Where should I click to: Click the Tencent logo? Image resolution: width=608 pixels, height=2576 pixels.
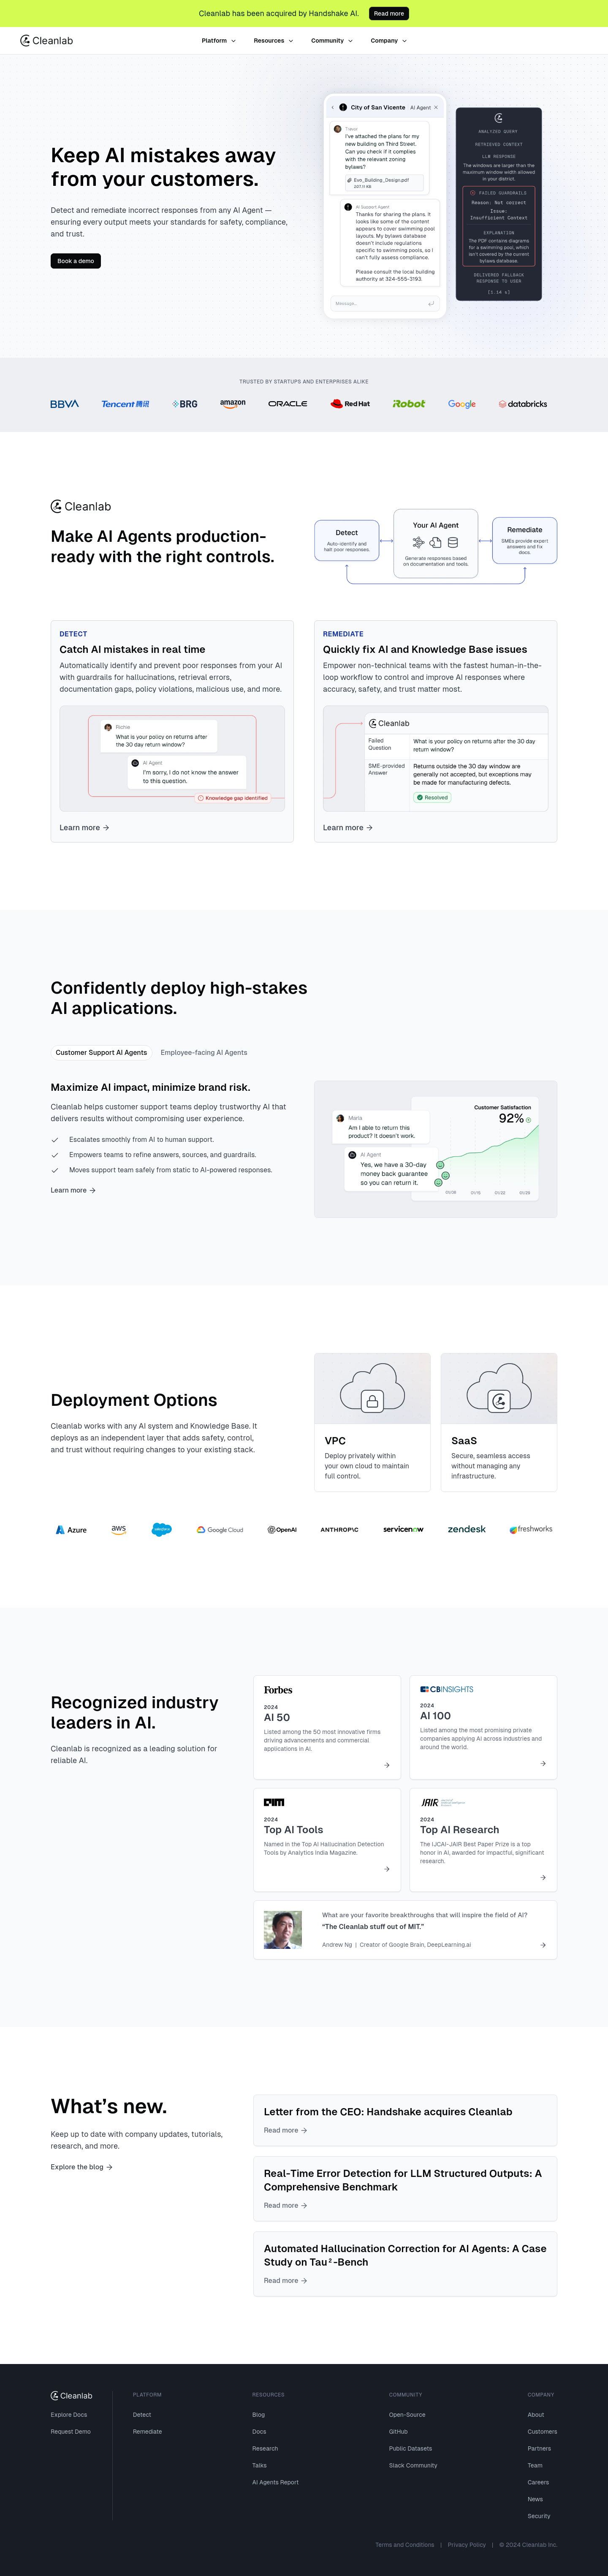click(x=125, y=404)
